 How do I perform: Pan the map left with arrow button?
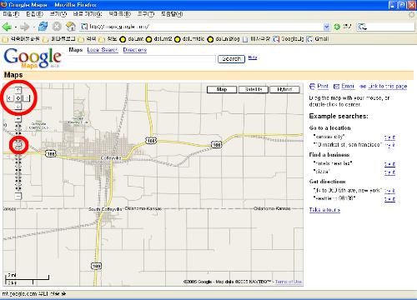[x=10, y=98]
